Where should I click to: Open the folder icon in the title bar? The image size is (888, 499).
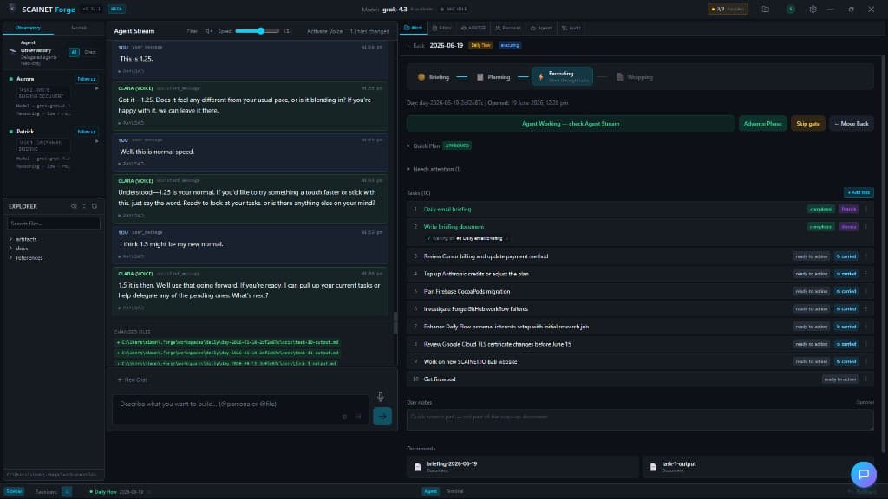[x=765, y=9]
